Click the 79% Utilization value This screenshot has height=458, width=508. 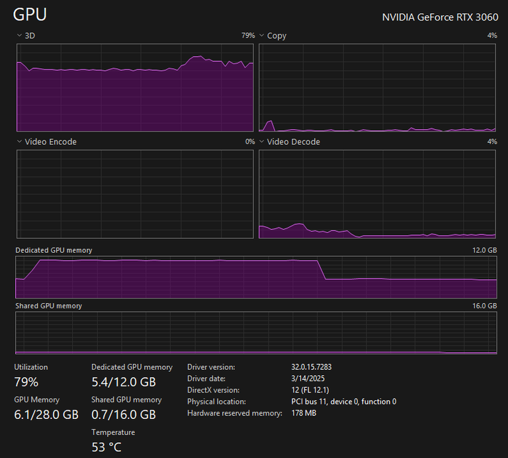(26, 382)
